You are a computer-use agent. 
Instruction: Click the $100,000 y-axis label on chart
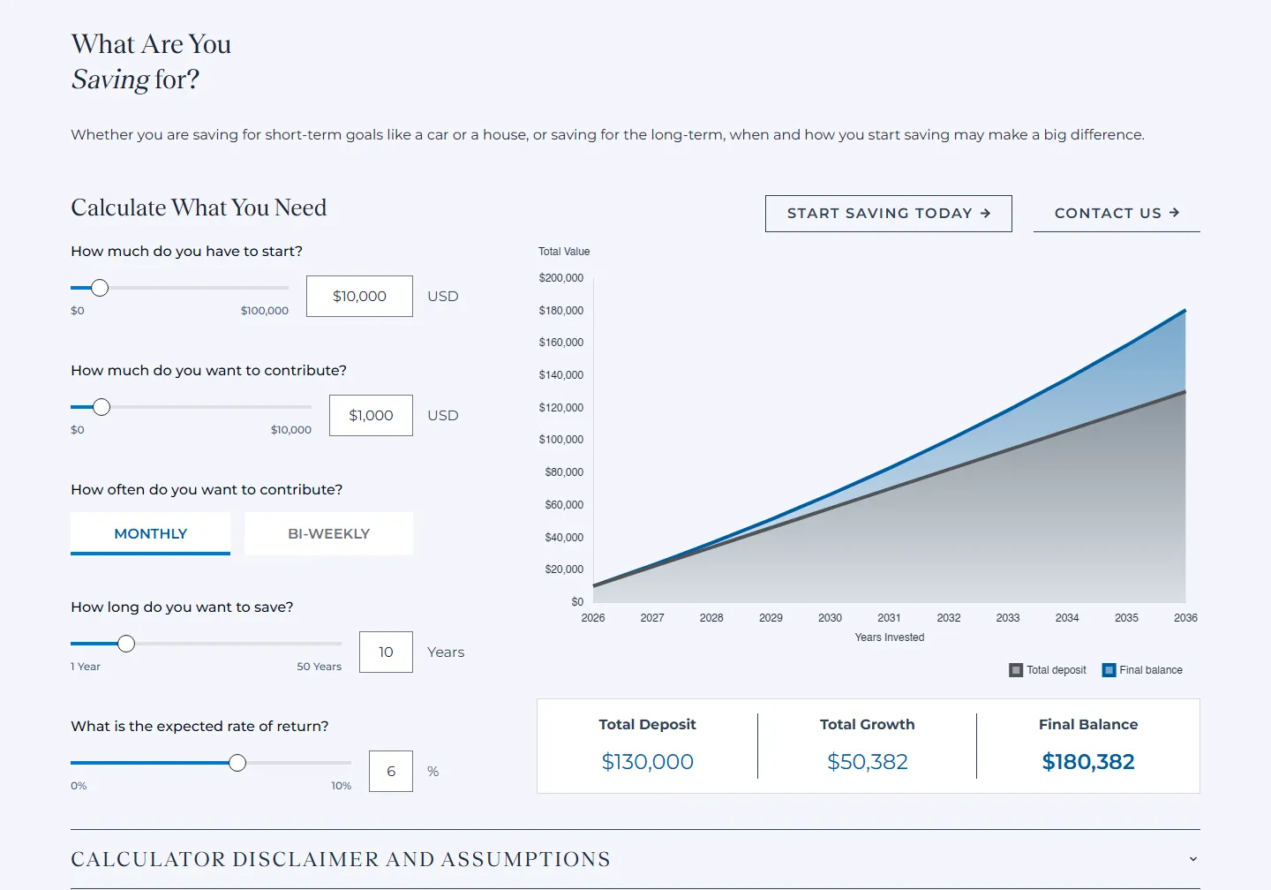561,440
